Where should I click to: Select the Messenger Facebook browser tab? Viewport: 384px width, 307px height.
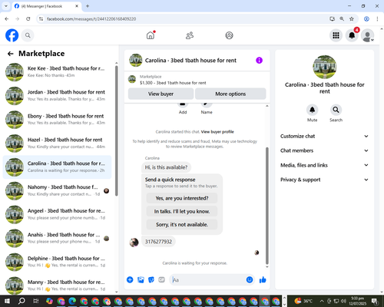click(x=46, y=6)
